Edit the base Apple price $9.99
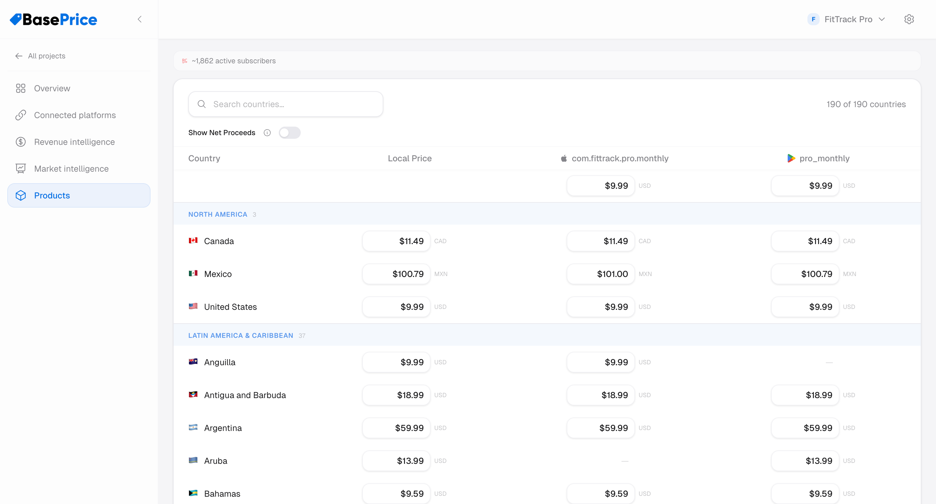The width and height of the screenshot is (936, 504). tap(601, 186)
